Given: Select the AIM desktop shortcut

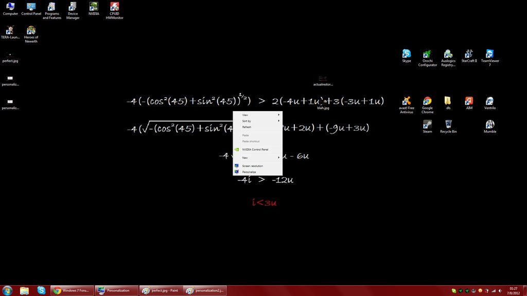Looking at the screenshot, I should pos(469,103).
